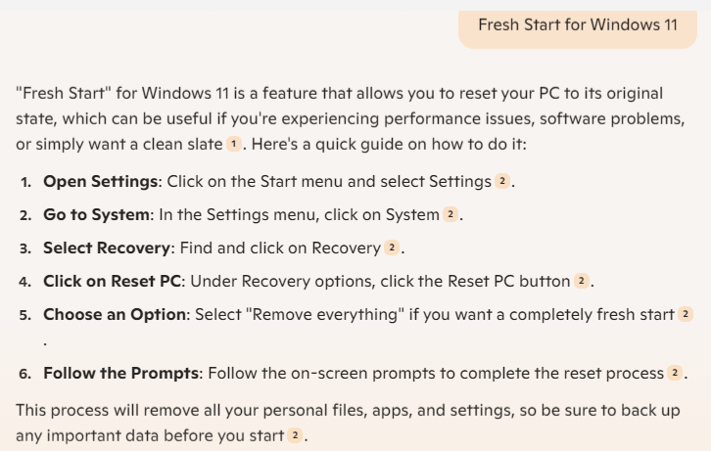The image size is (711, 451).
Task: Click the bold "Choose an Option" heading
Action: pos(115,315)
